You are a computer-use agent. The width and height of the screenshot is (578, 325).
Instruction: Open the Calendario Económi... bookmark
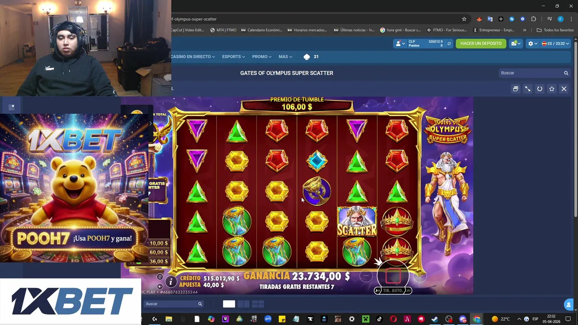click(x=261, y=30)
